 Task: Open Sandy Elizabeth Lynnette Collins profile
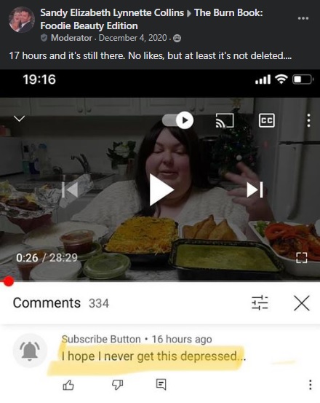coord(112,12)
